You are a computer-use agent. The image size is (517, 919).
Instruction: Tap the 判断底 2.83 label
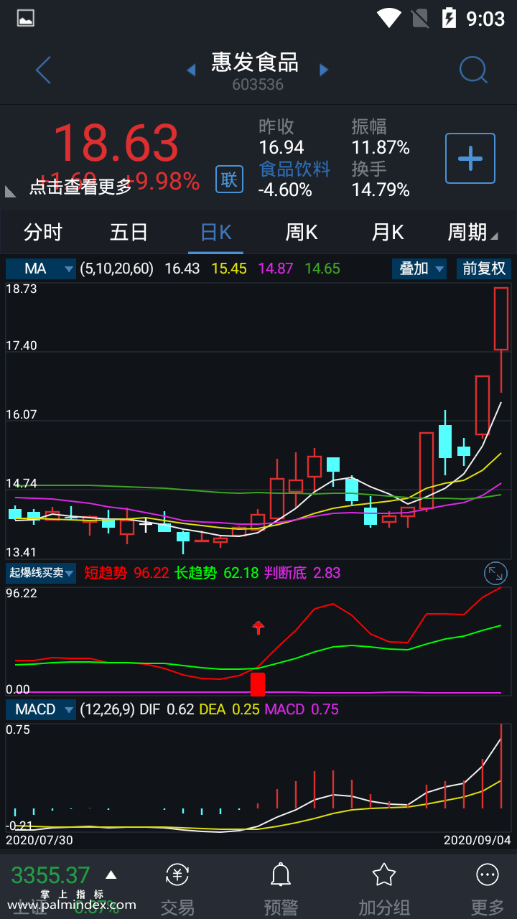tap(302, 573)
